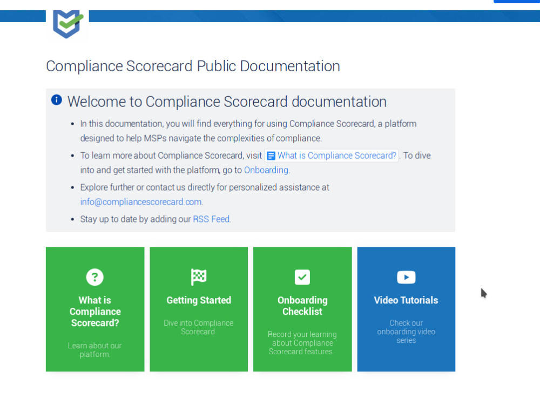Click the question mark icon on the first green card
Screen dimensions: 540x405
(94, 277)
